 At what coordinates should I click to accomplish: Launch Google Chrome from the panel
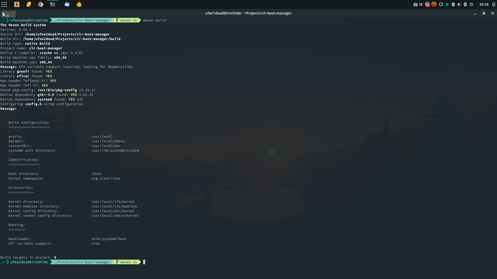coord(41,4)
